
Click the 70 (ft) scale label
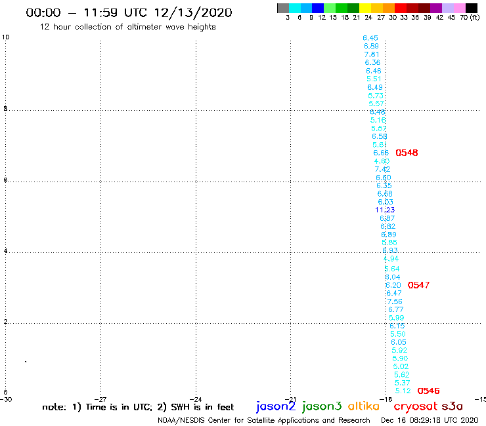coord(470,18)
